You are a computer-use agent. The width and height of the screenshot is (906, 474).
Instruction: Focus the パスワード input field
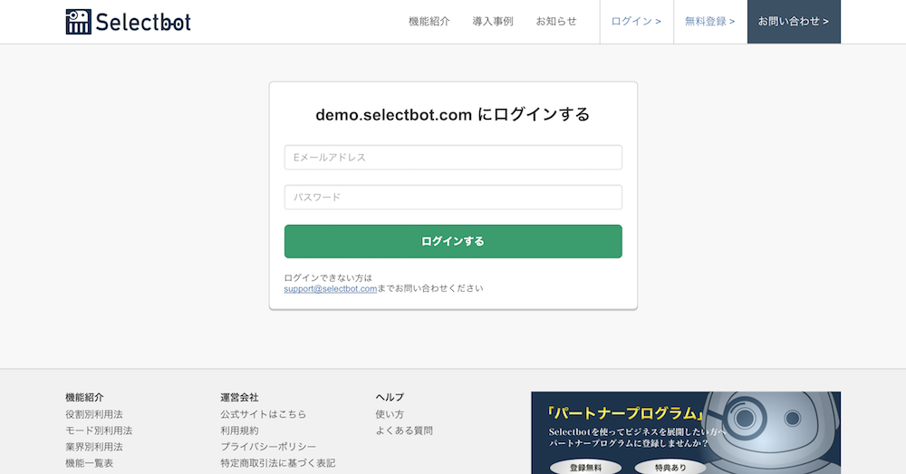click(x=453, y=197)
